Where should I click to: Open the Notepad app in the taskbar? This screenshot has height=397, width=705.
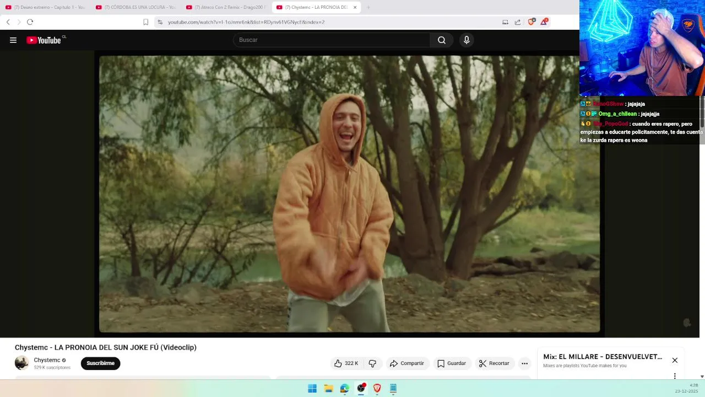pos(393,388)
